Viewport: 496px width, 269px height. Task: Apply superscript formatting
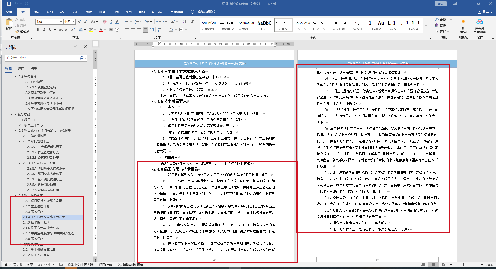point(73,30)
